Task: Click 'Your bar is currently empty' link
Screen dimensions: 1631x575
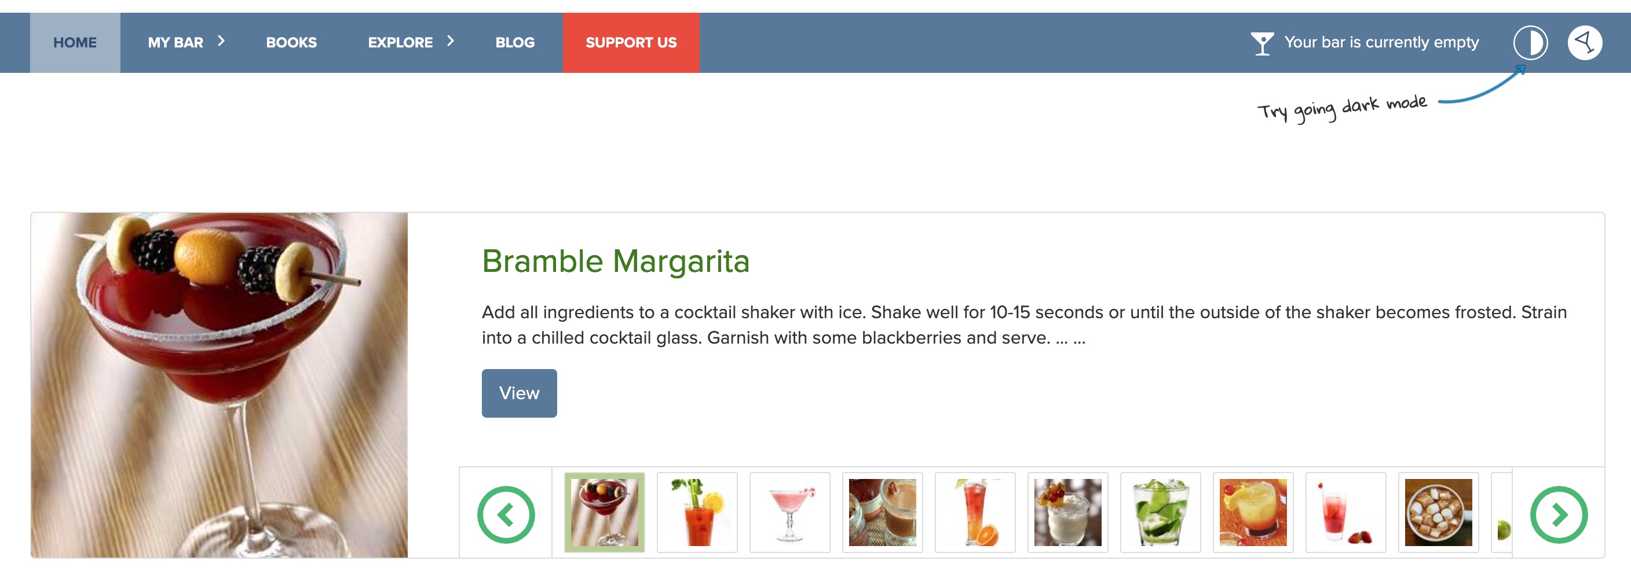Action: point(1381,43)
